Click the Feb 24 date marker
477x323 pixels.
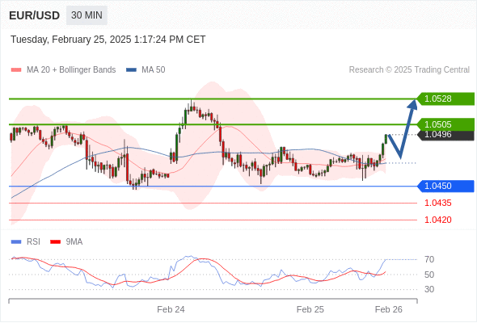pyautogui.click(x=171, y=309)
